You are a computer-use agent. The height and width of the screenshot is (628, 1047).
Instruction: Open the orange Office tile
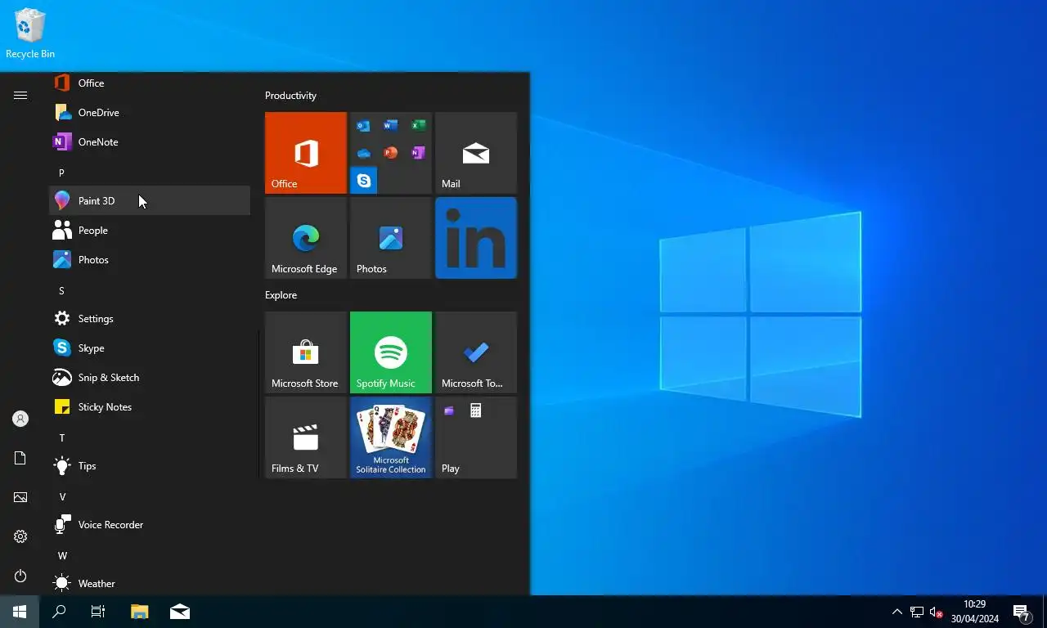tap(306, 153)
